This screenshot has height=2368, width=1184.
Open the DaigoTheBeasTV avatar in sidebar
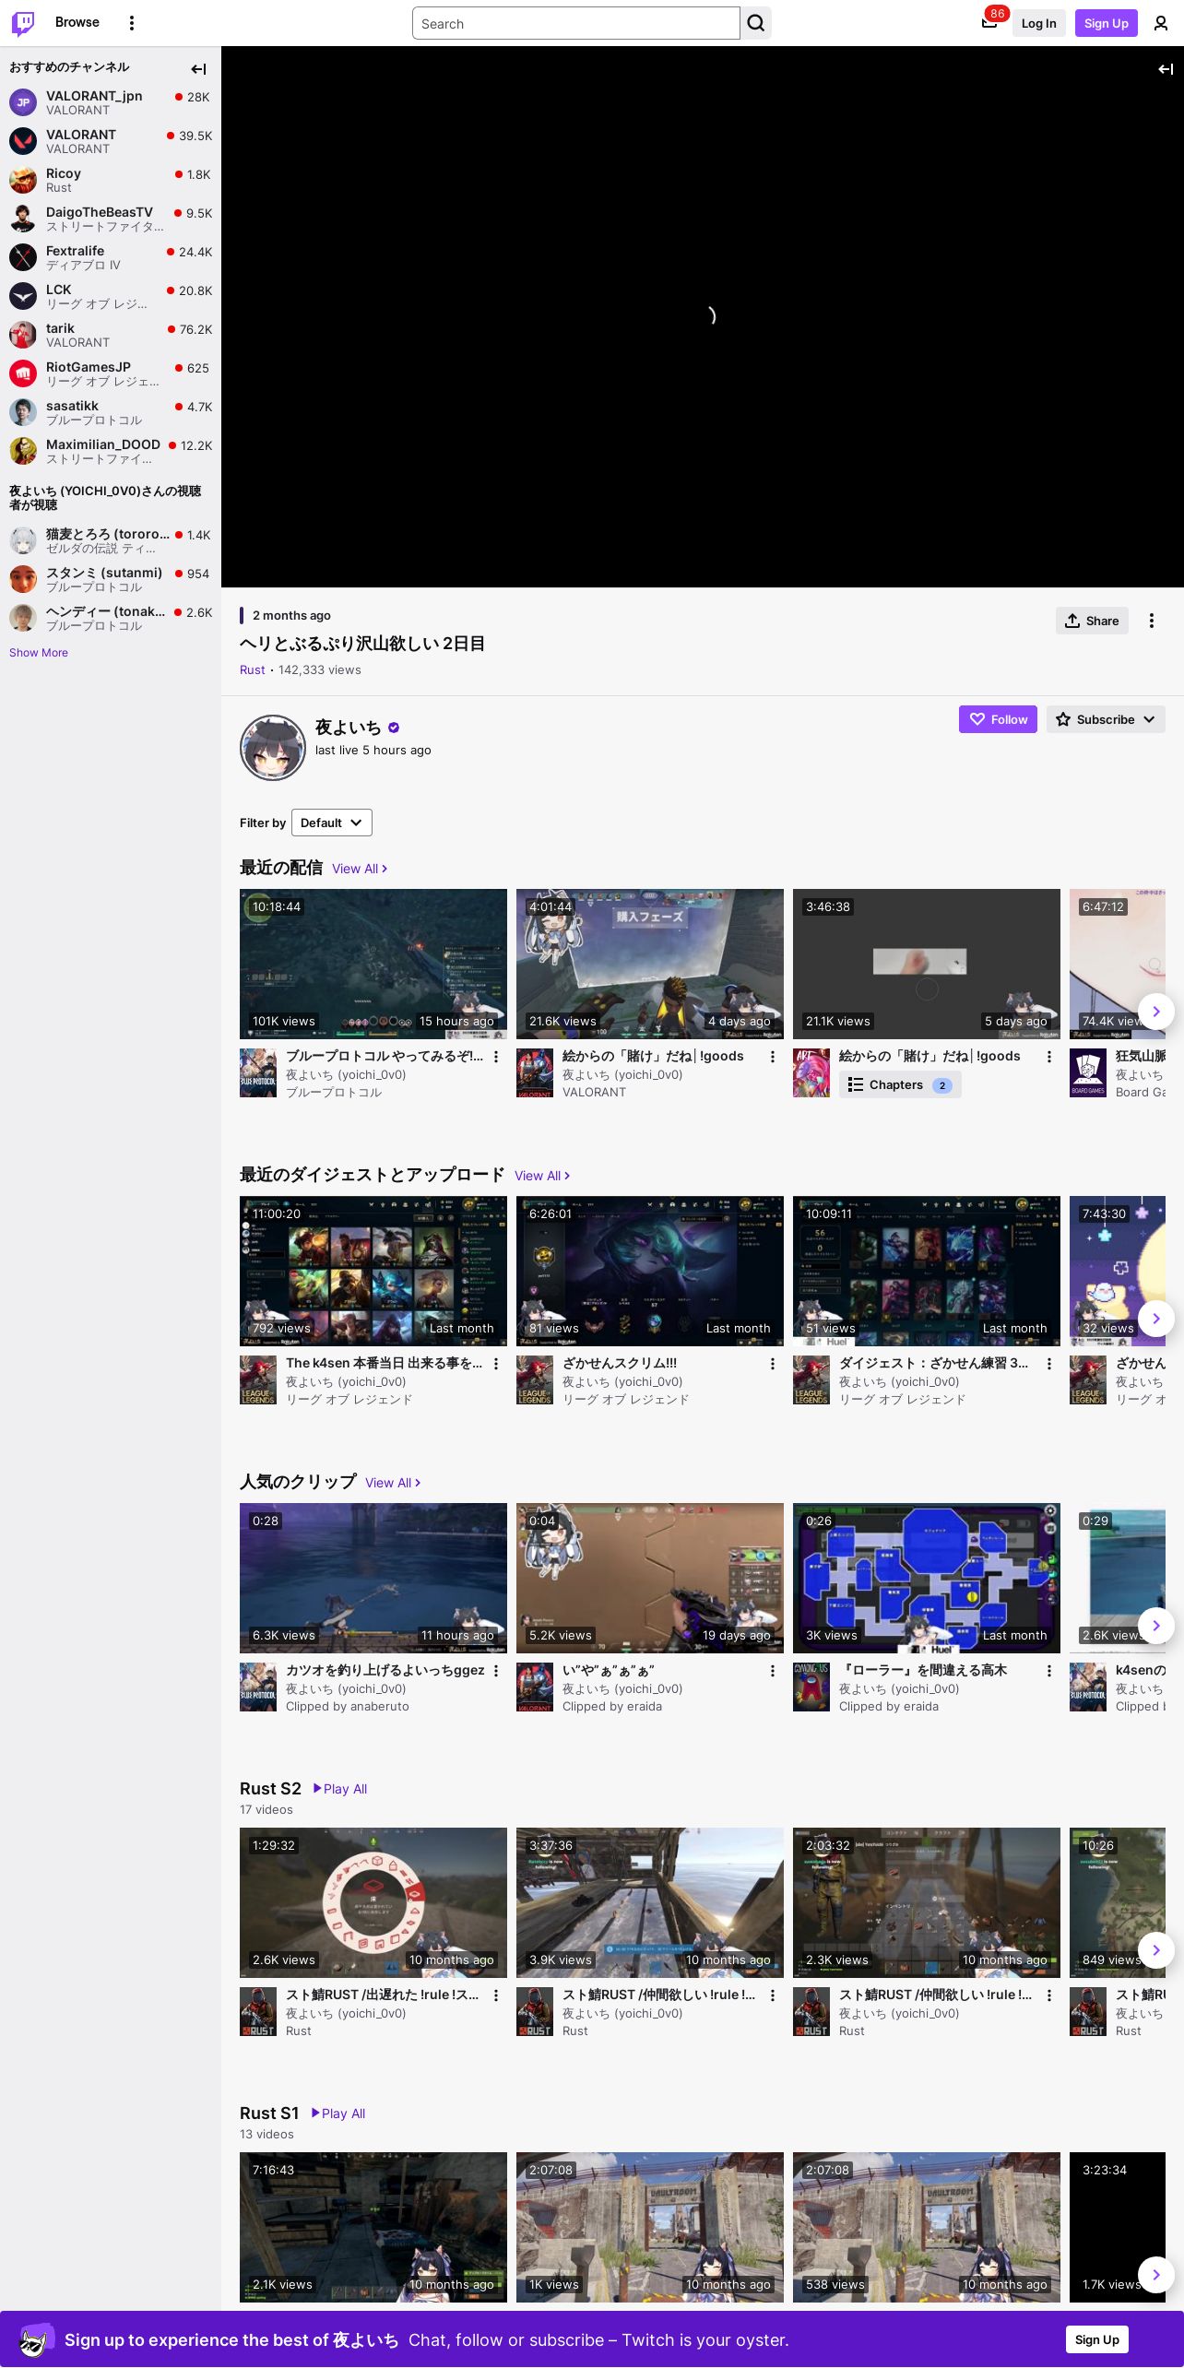coord(23,219)
